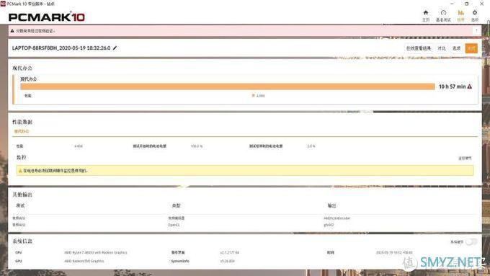Click the options button beside compare
This screenshot has height=276, width=490.
pos(457,48)
